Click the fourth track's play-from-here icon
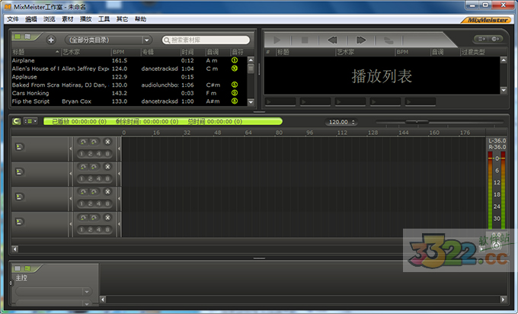This screenshot has width=518, height=314. pos(19,222)
